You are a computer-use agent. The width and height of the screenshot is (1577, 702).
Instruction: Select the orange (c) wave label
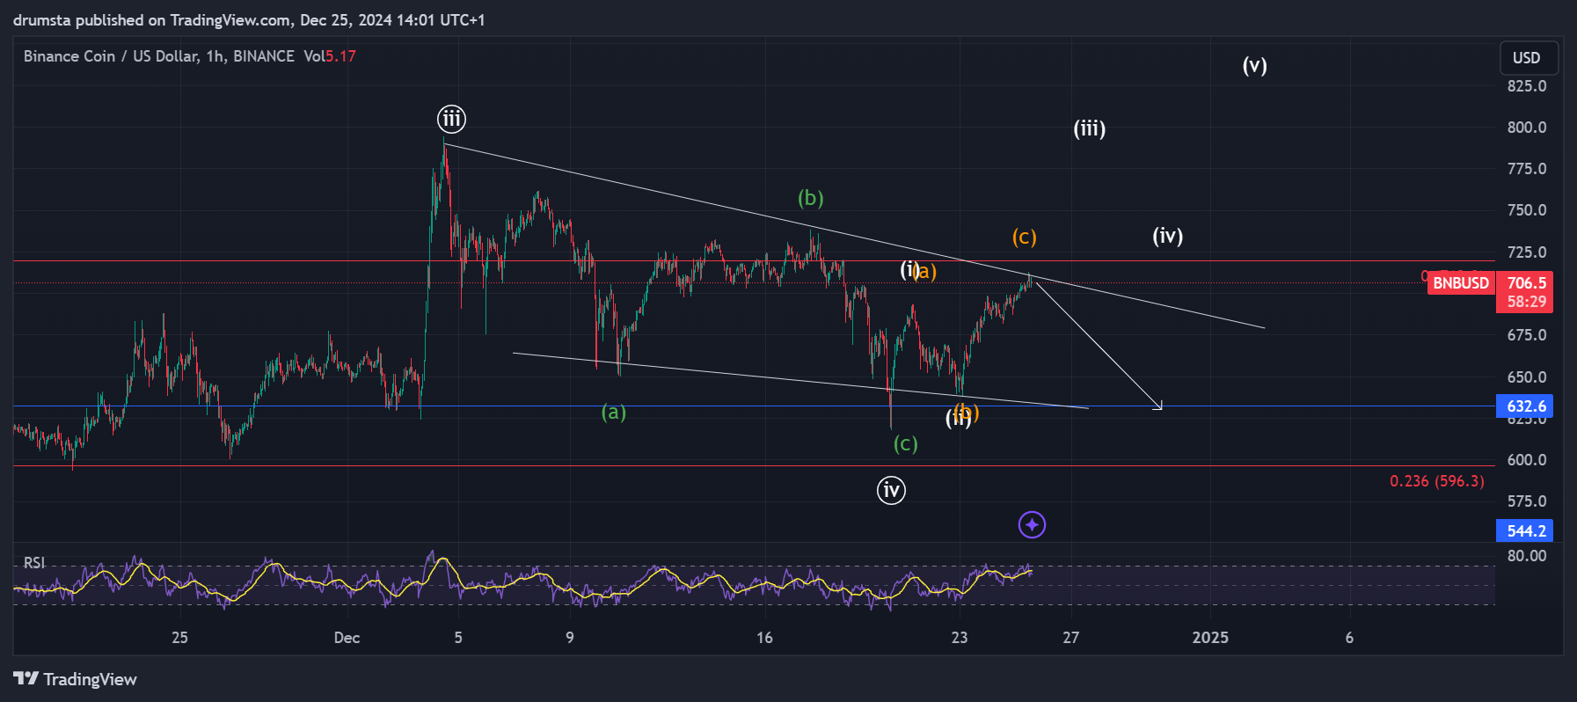click(1024, 237)
